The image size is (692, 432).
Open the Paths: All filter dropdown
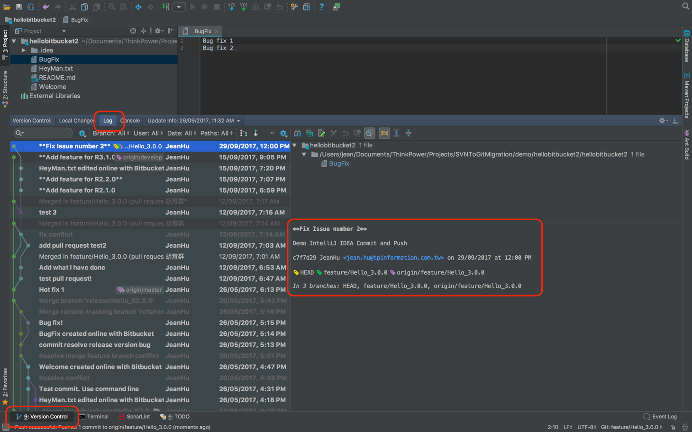217,134
